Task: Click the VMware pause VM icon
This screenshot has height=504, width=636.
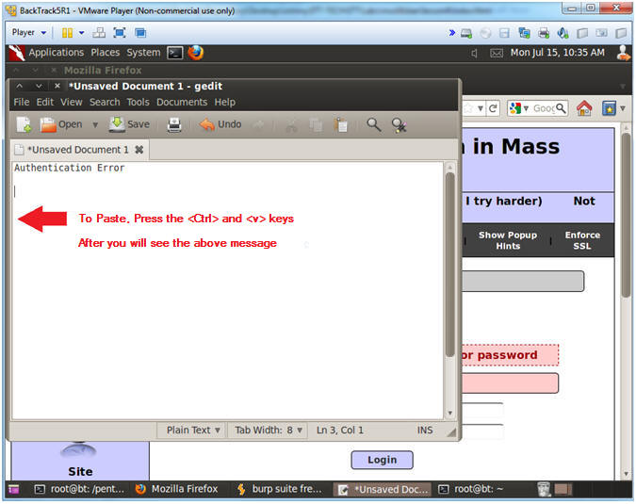Action: [x=67, y=33]
